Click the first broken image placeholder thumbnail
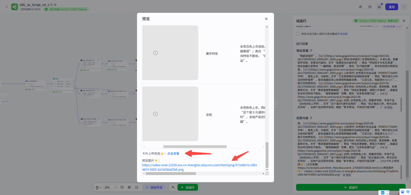Image resolution: width=411 pixels, height=195 pixels. coord(170,53)
